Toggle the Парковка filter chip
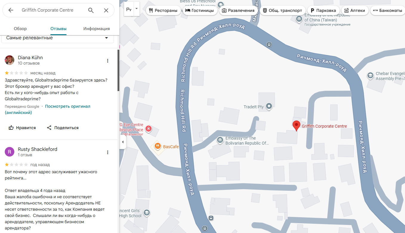Screen dimensions: 405x233 point(323,10)
